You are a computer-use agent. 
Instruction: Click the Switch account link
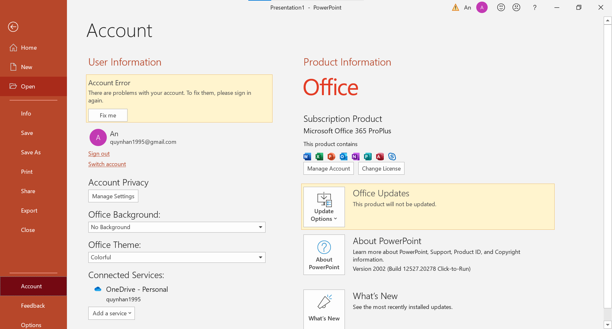pos(107,164)
